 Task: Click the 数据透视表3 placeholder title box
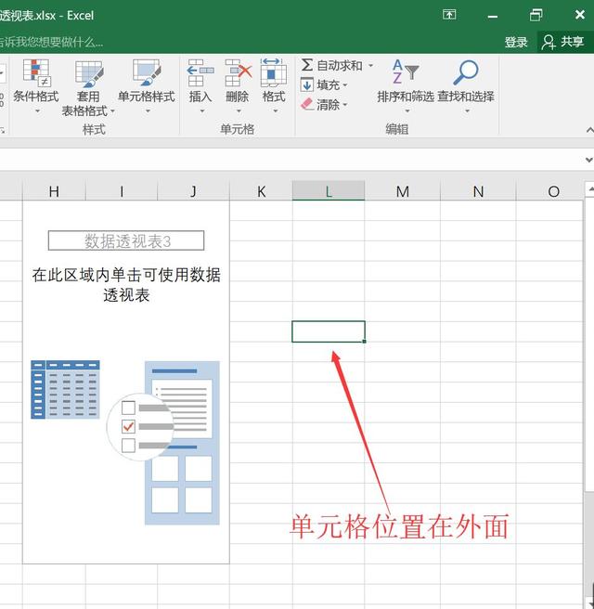click(126, 240)
